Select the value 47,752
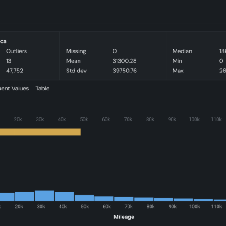The image size is (226, 226). pos(15,71)
